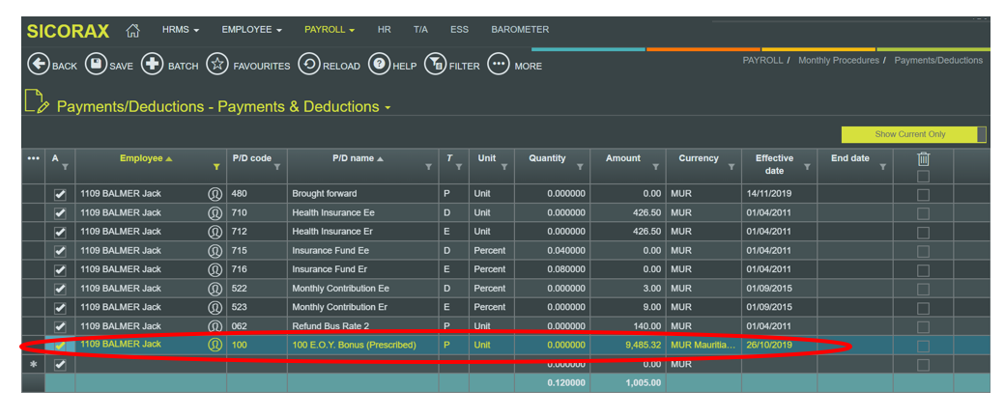This screenshot has width=1005, height=418.
Task: Open Help question mark icon
Action: (379, 65)
